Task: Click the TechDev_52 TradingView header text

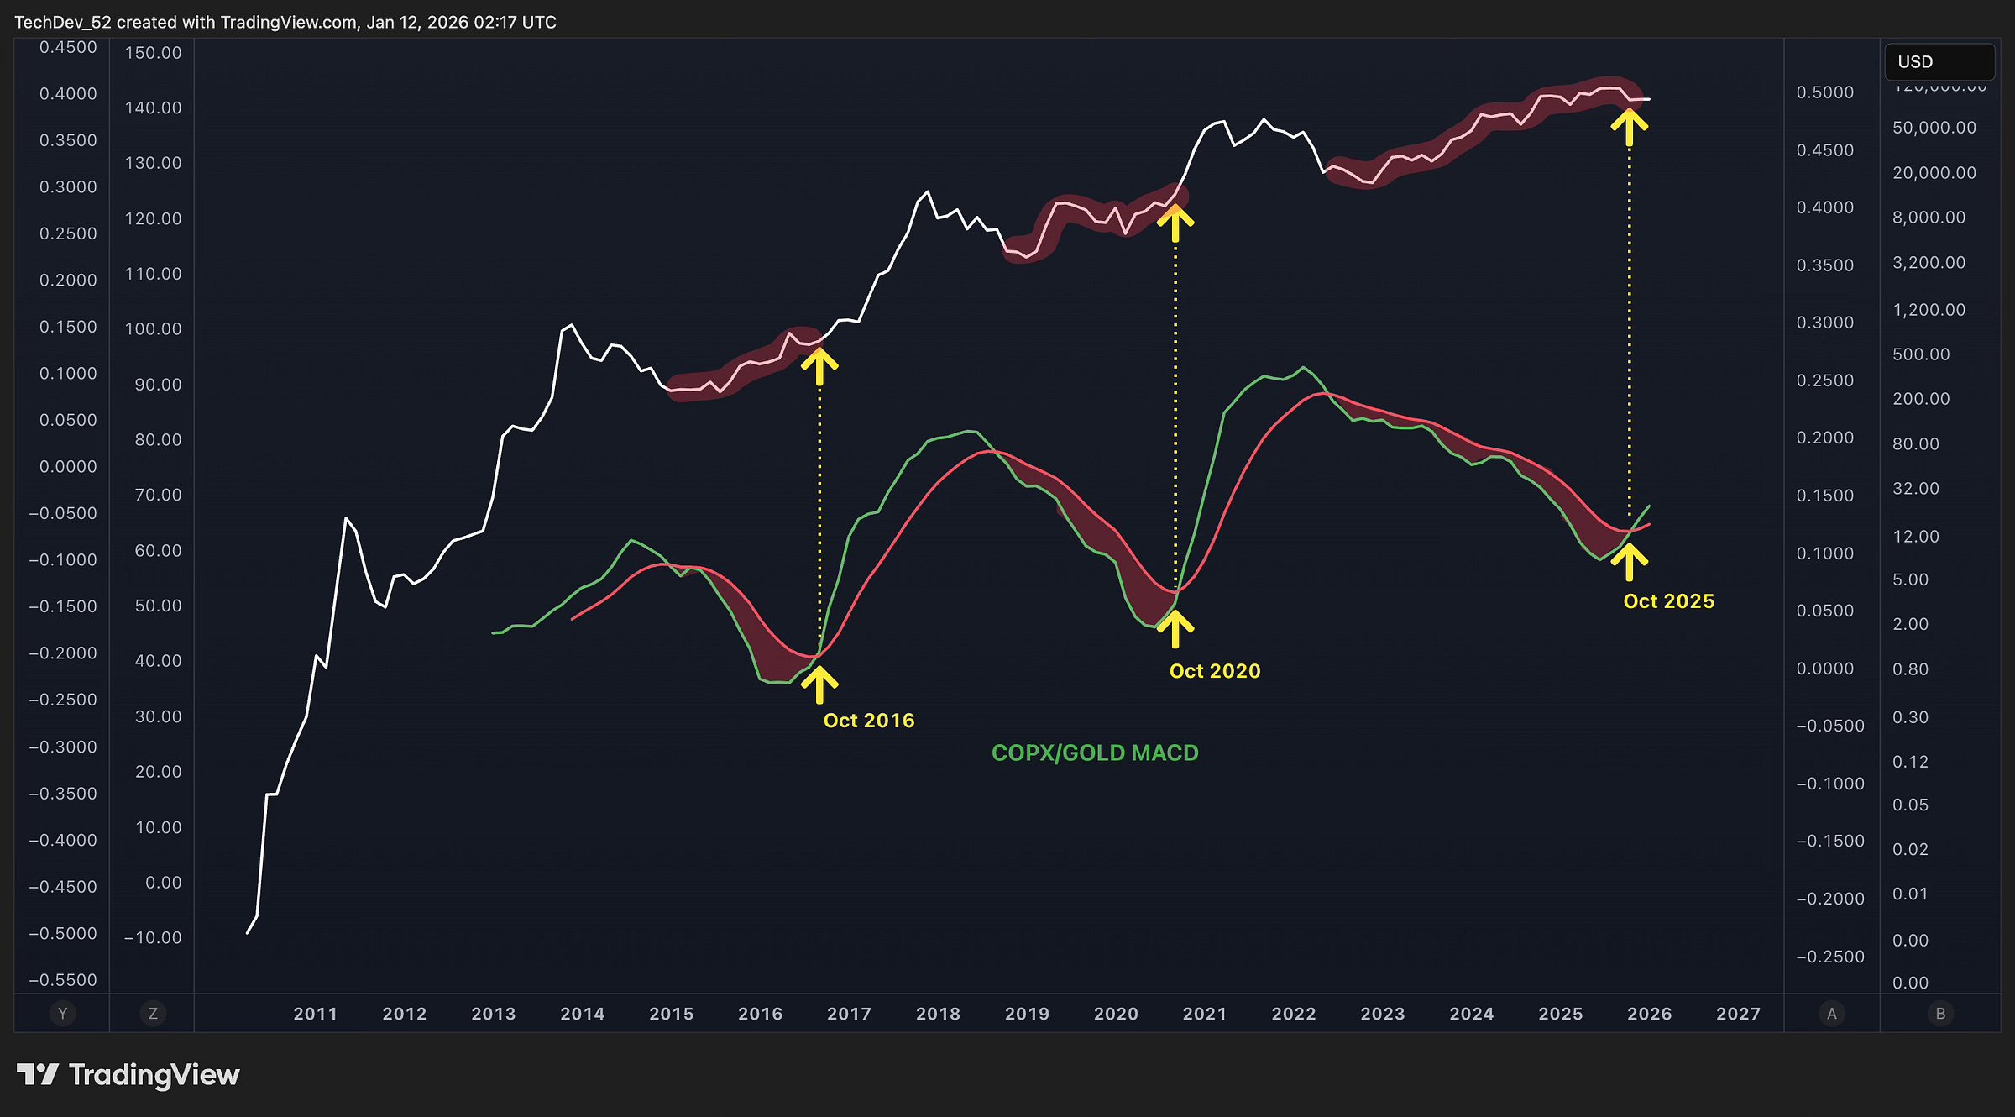Action: tap(285, 22)
